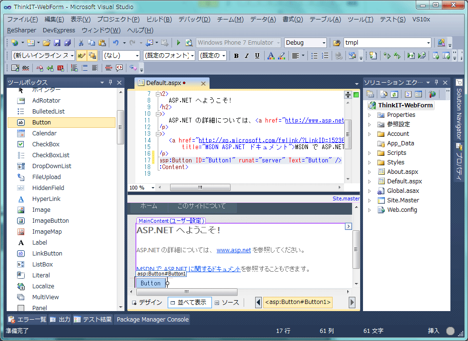
Task: Open the エラー一覧 error list tab
Action: click(27, 320)
